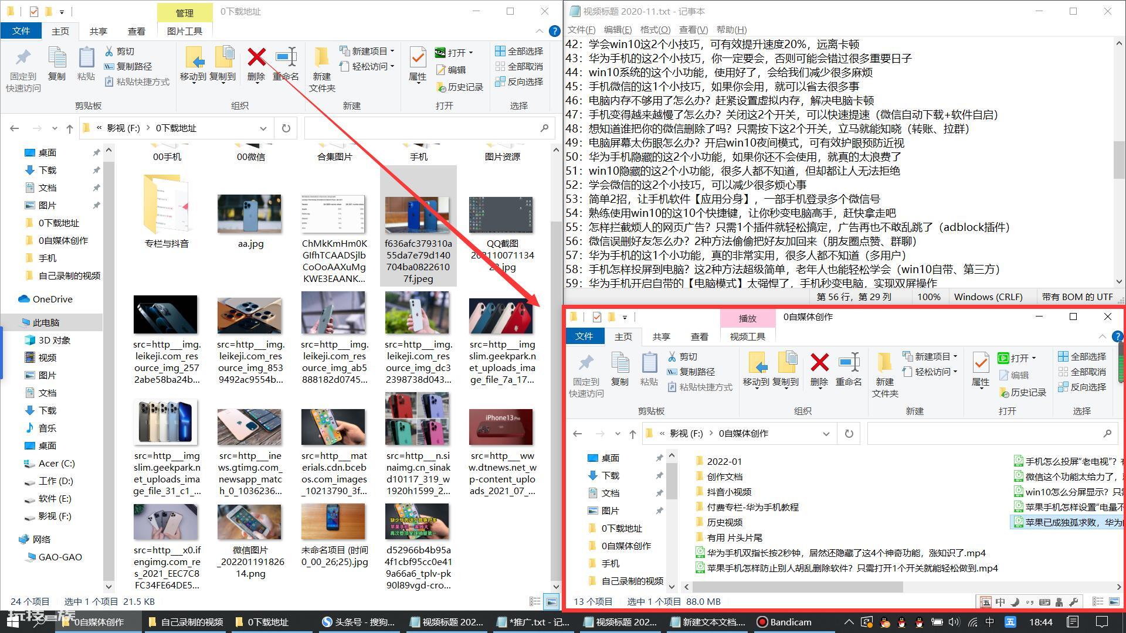The height and width of the screenshot is (633, 1126).
Task: Click 编辑 in the 0下载地址 window's open group
Action: click(451, 70)
